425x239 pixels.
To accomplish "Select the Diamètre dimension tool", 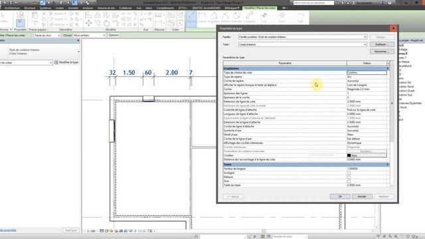I will pos(237,17).
